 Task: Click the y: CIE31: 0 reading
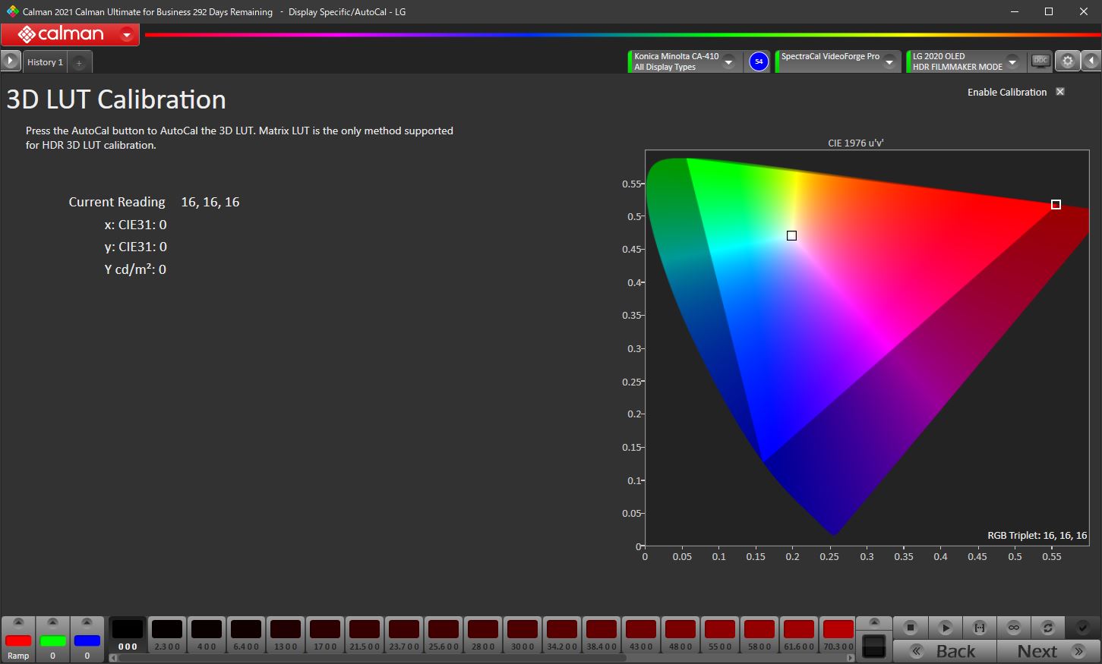(135, 247)
